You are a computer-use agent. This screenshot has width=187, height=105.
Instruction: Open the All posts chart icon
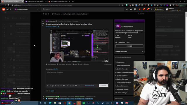(131, 9)
